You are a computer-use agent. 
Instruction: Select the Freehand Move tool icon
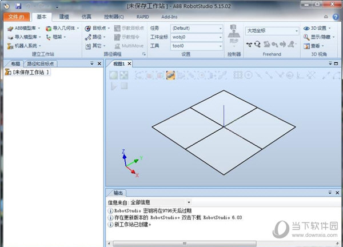click(249, 45)
